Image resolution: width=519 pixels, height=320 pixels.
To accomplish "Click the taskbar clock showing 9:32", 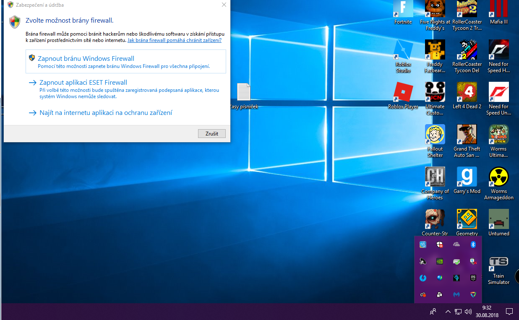I will coord(487,311).
